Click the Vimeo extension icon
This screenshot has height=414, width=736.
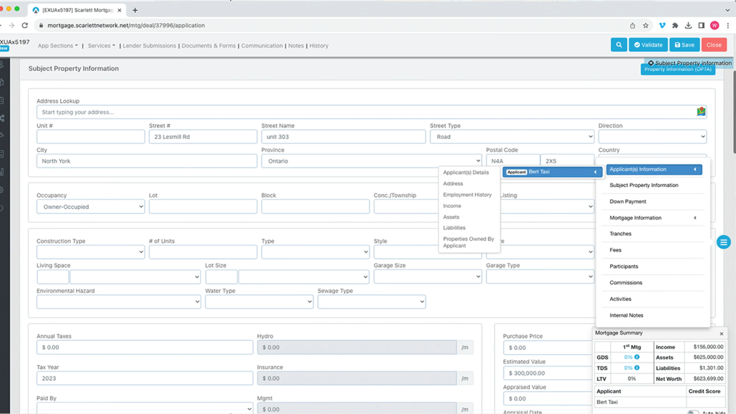(662, 25)
